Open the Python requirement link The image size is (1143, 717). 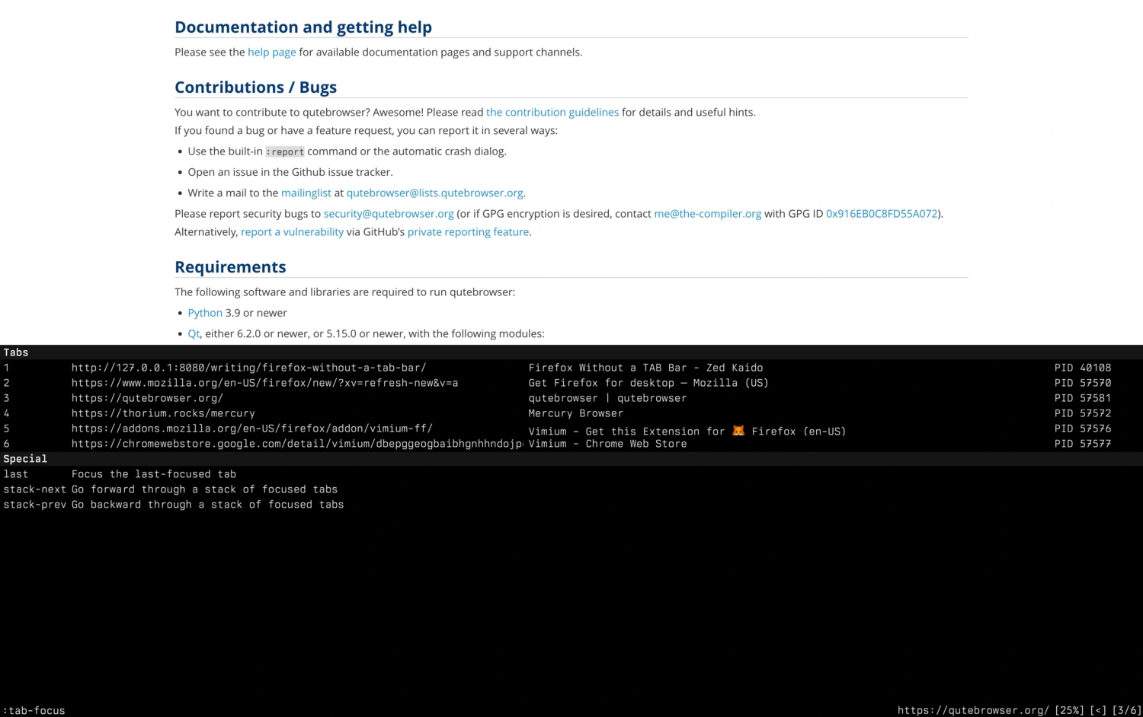pos(205,313)
